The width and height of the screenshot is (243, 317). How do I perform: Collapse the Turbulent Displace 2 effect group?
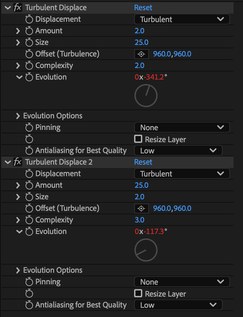pos(8,162)
